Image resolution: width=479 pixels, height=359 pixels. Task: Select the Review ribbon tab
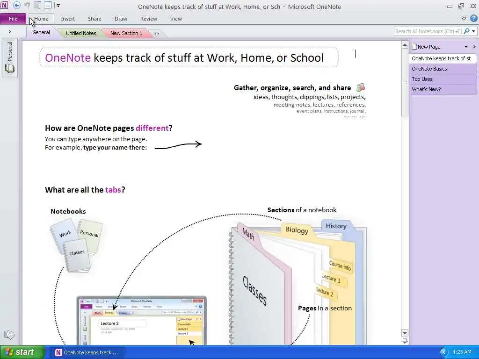pos(149,19)
